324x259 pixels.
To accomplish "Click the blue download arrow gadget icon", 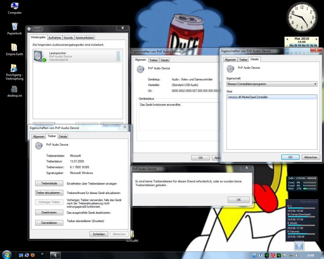I will (299, 246).
